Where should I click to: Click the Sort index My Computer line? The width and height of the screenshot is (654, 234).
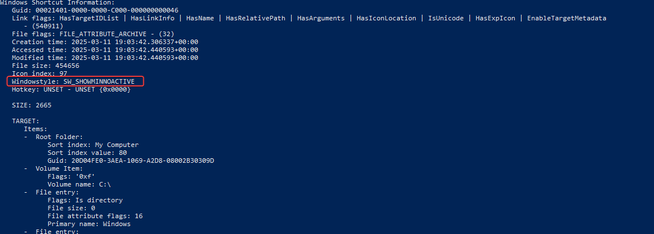[93, 145]
